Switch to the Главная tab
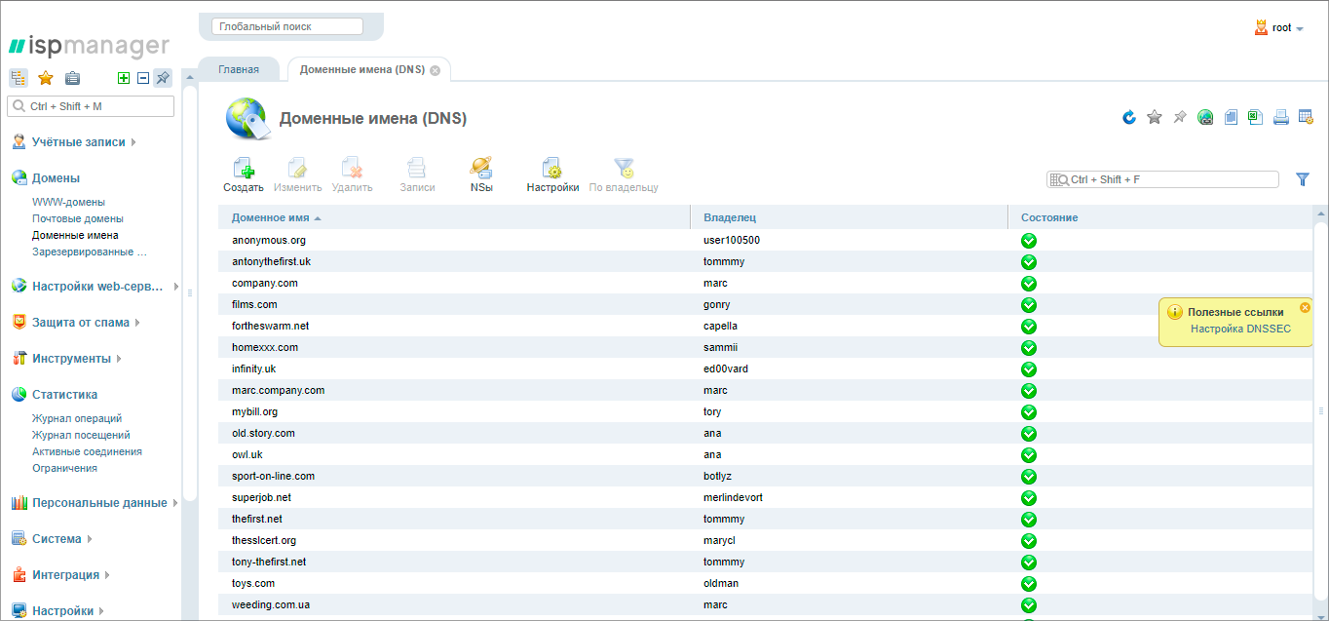 click(x=239, y=69)
